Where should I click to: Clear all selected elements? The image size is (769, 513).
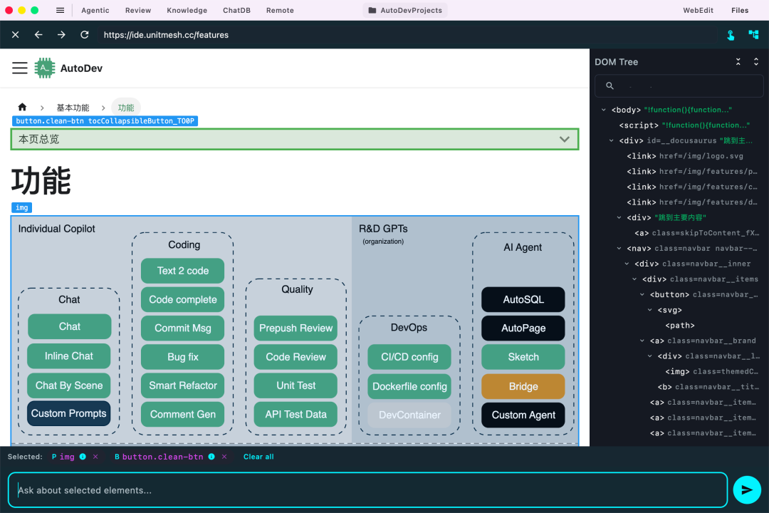click(258, 457)
